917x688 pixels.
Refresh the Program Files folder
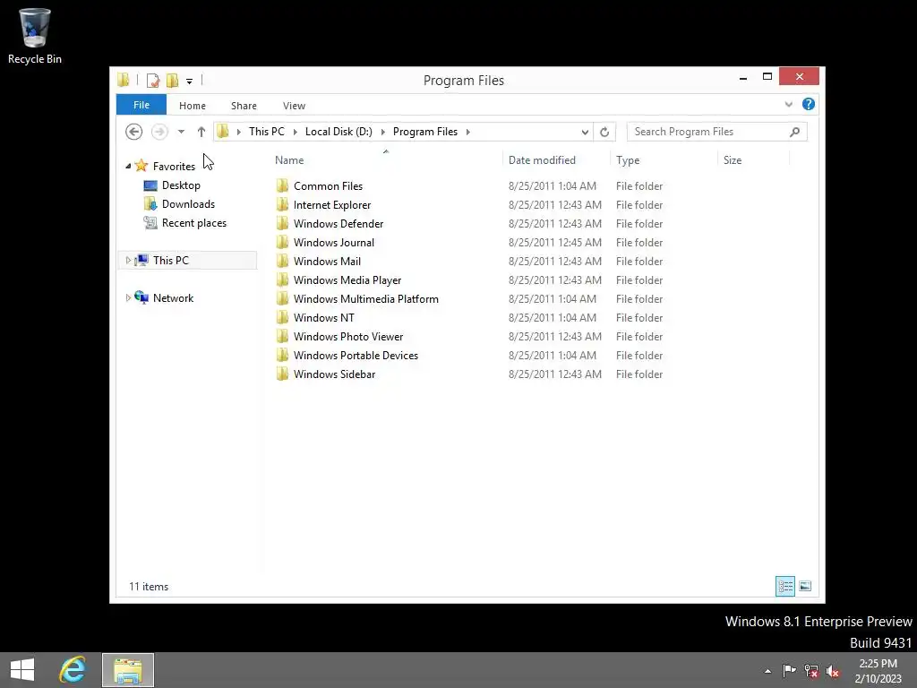[604, 133]
